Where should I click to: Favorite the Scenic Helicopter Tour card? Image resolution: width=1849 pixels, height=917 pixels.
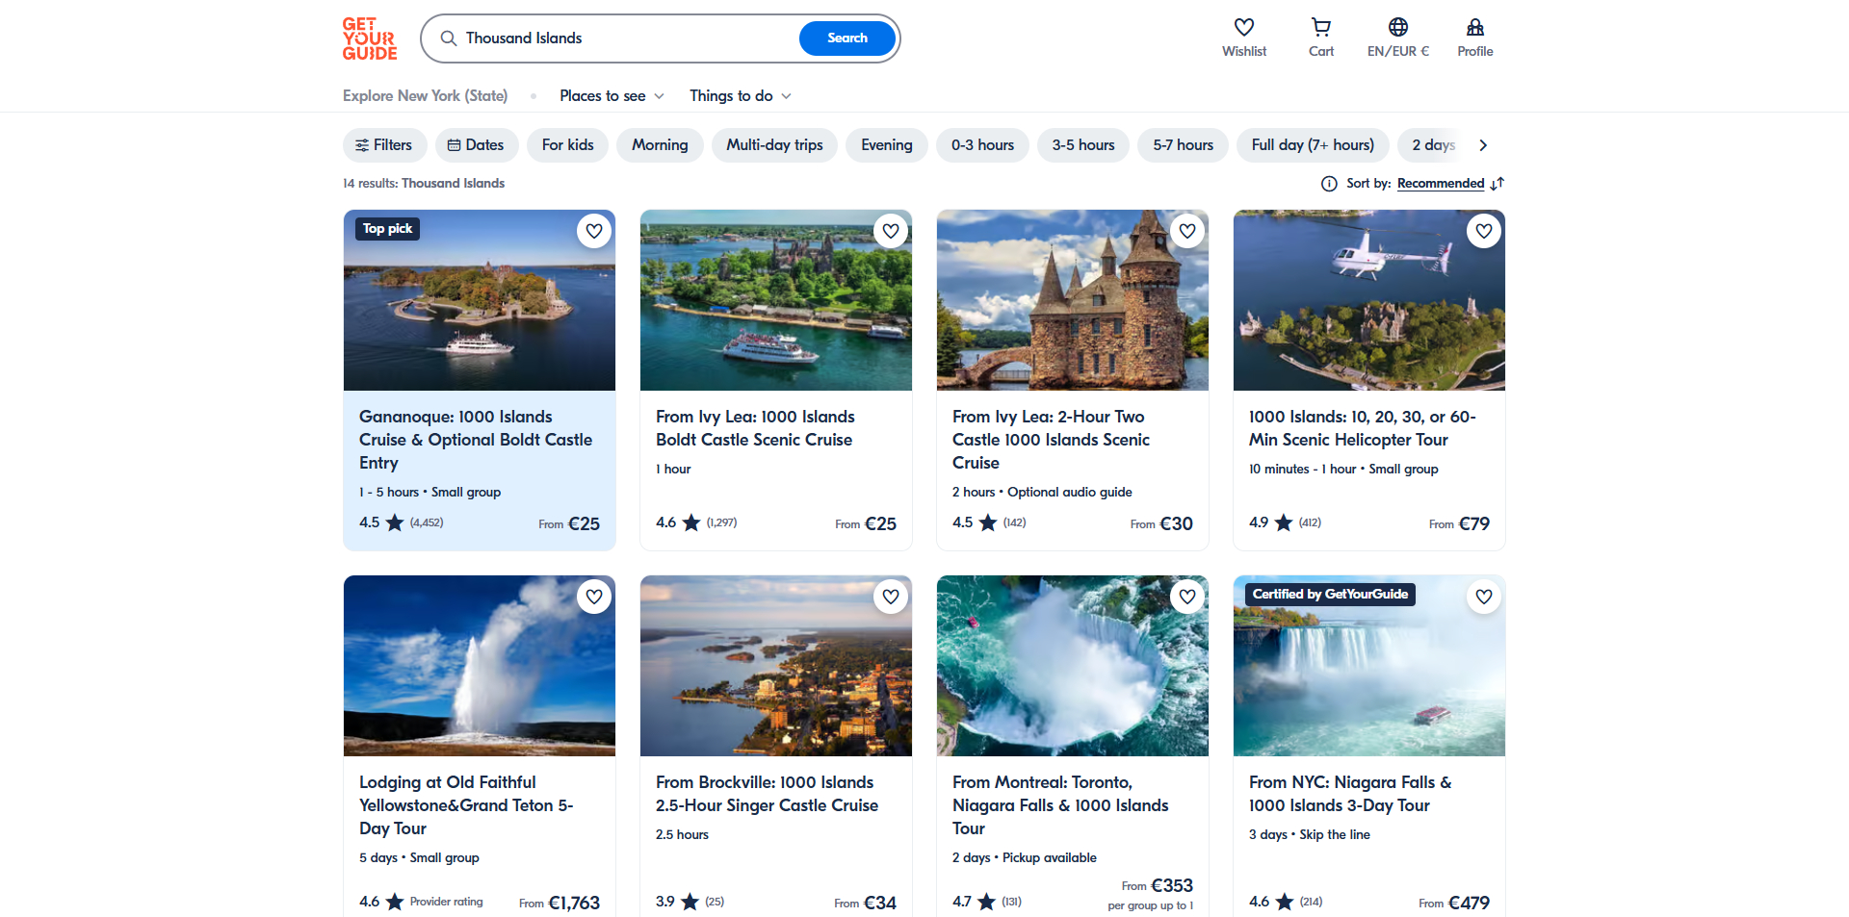1484,231
